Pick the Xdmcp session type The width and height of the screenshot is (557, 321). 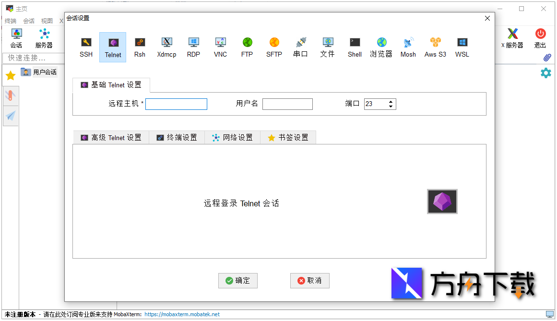tap(166, 47)
